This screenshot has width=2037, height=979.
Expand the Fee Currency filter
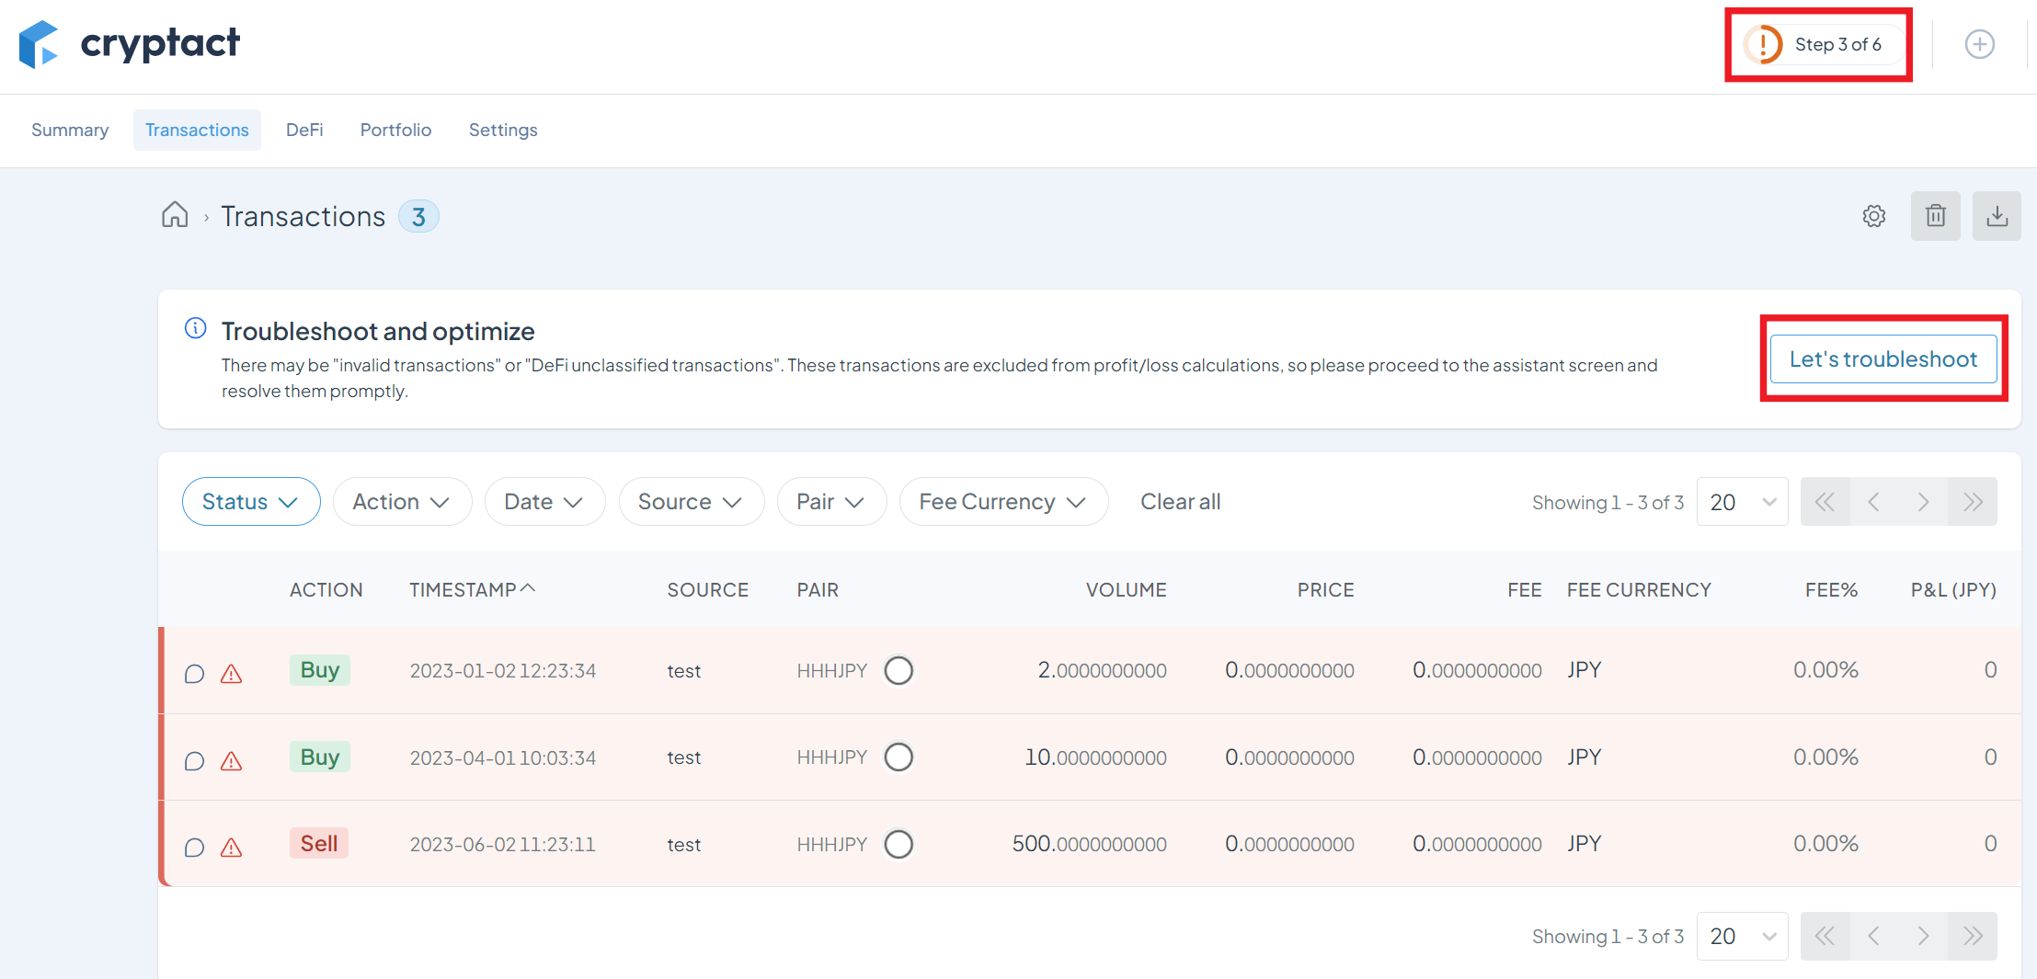point(1002,501)
